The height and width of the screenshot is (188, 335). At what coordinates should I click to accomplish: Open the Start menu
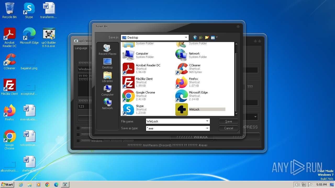7,185
